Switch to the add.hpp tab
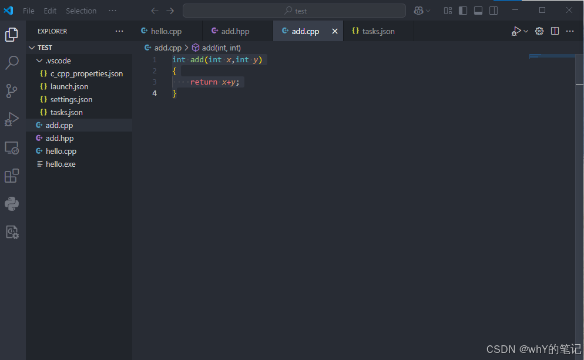The width and height of the screenshot is (584, 360). (x=237, y=31)
